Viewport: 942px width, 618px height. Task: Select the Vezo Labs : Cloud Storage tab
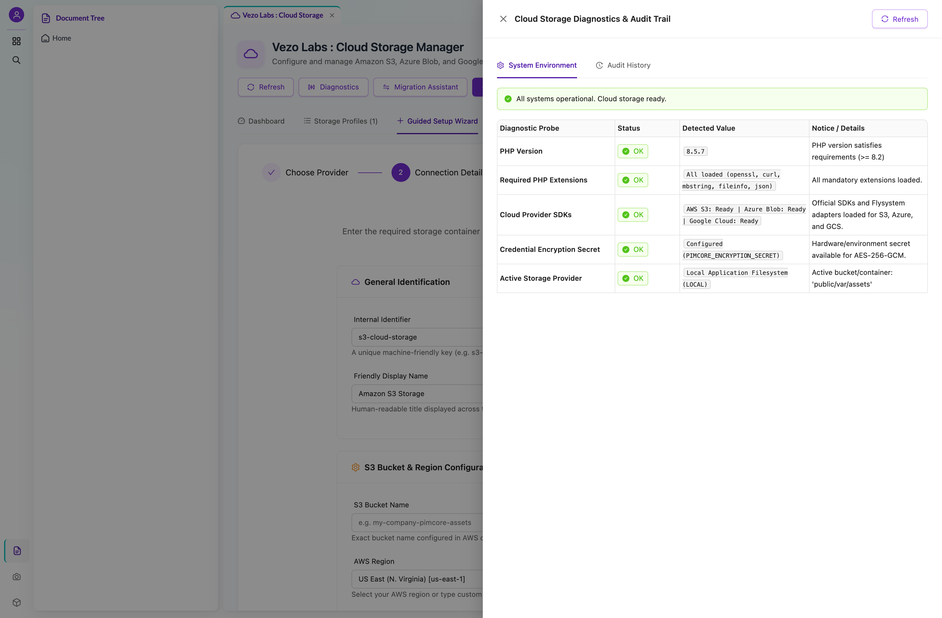(x=282, y=15)
